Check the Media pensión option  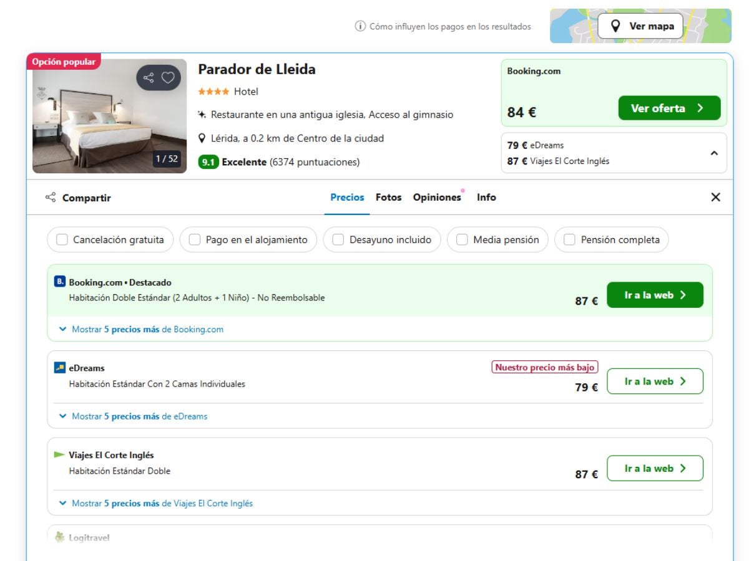(x=463, y=240)
